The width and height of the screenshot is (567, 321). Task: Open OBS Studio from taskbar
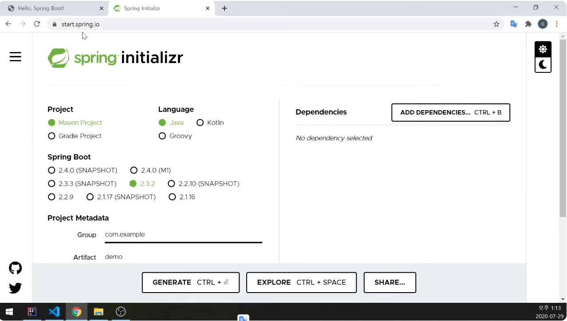[121, 312]
